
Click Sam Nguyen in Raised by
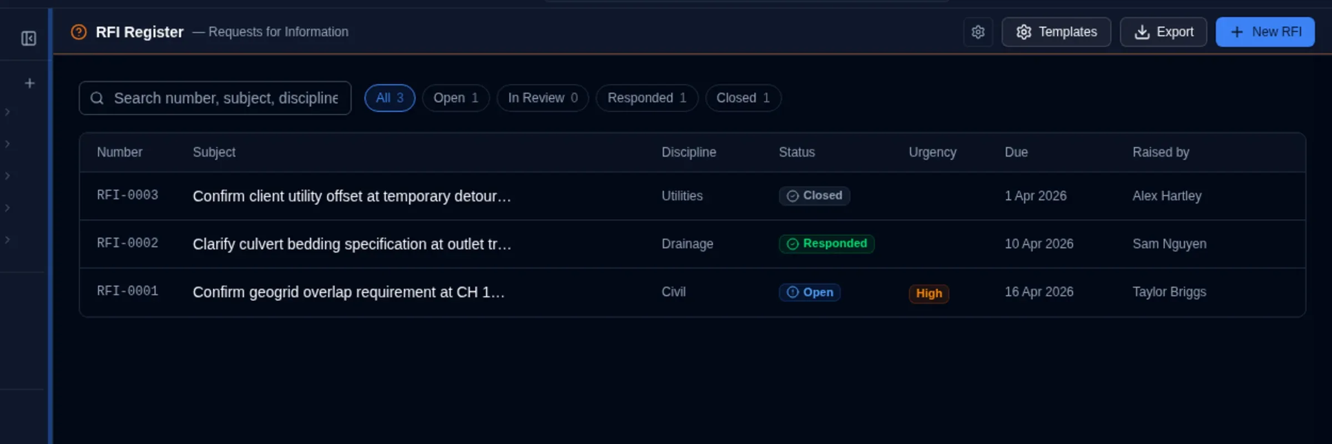click(1169, 244)
